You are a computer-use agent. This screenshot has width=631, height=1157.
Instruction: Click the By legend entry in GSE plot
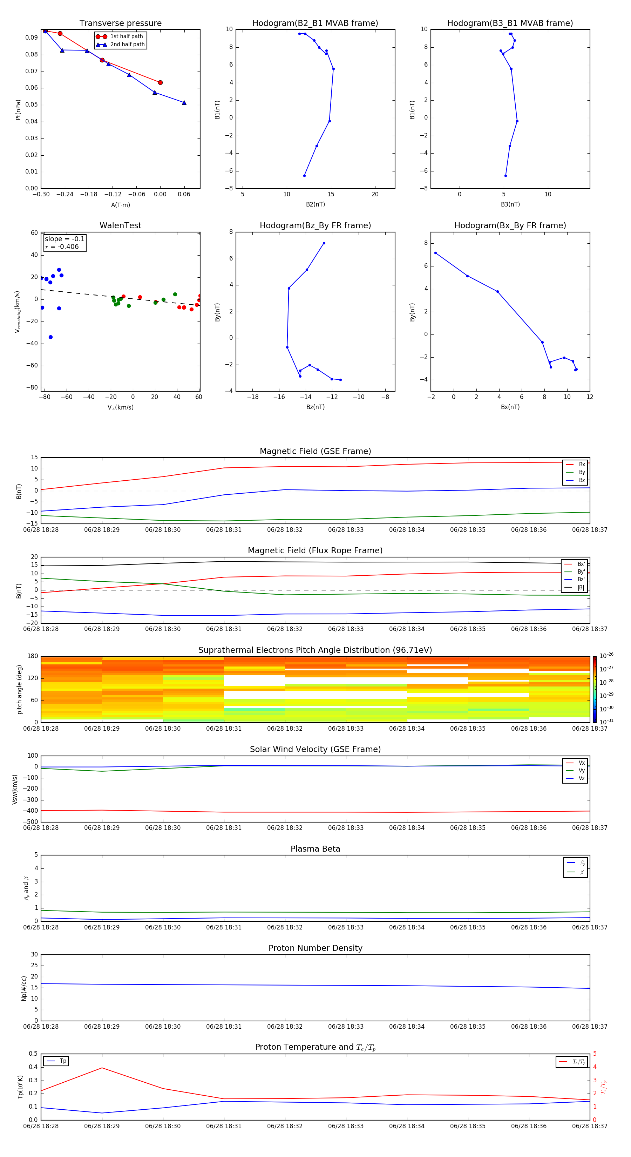[x=576, y=472]
